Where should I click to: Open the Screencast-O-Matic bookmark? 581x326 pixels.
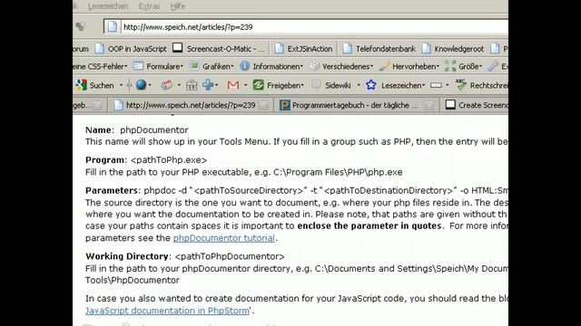[x=219, y=49]
